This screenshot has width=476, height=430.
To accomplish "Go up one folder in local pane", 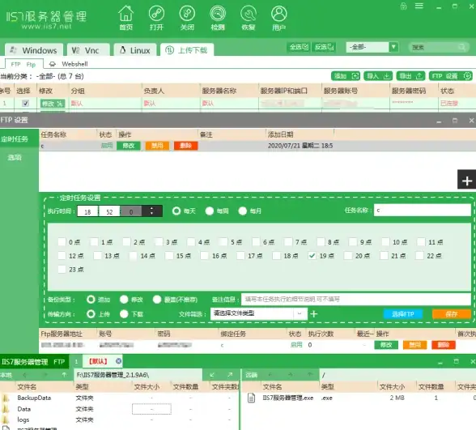I will tap(65, 375).
